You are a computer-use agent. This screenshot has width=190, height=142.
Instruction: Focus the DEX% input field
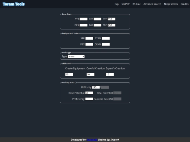(x=106, y=44)
